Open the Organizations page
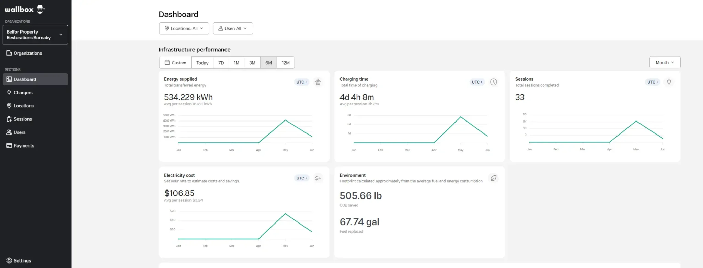Image resolution: width=703 pixels, height=268 pixels. pos(35,53)
